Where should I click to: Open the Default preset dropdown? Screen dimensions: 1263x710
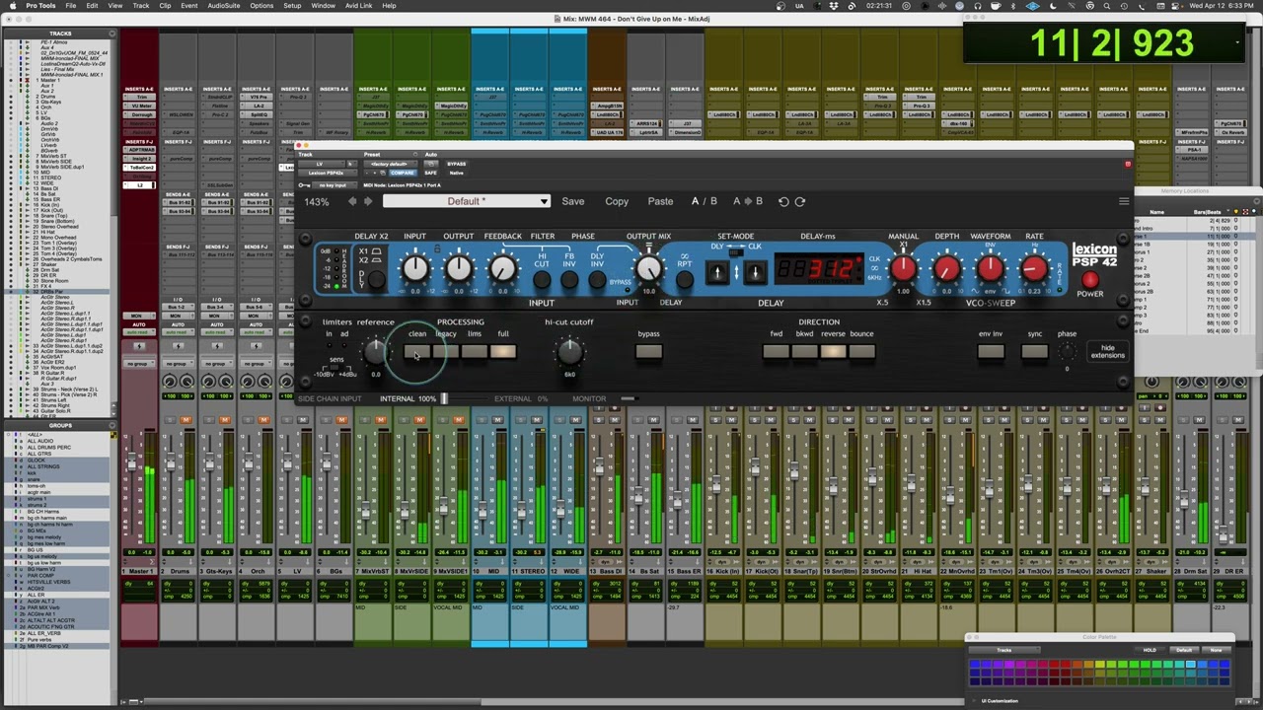[x=466, y=201]
